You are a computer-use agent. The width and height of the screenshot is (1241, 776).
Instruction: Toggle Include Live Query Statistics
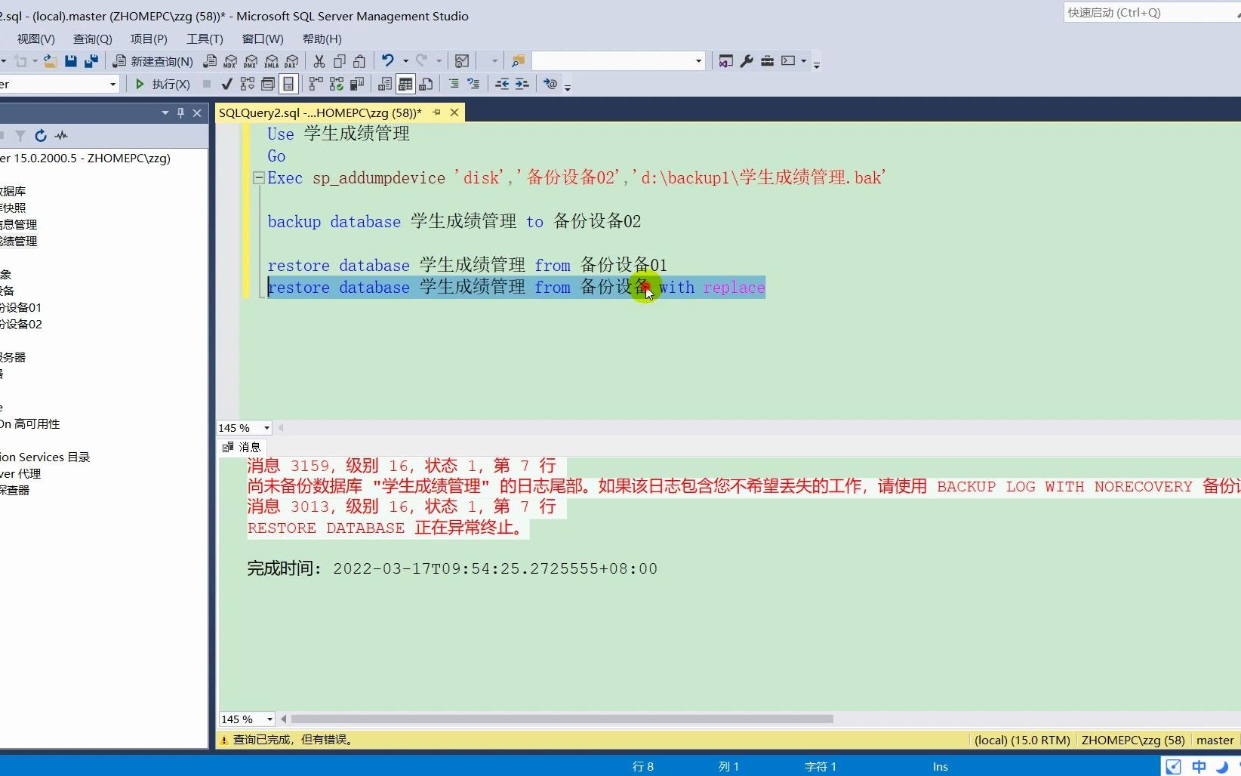click(x=336, y=84)
